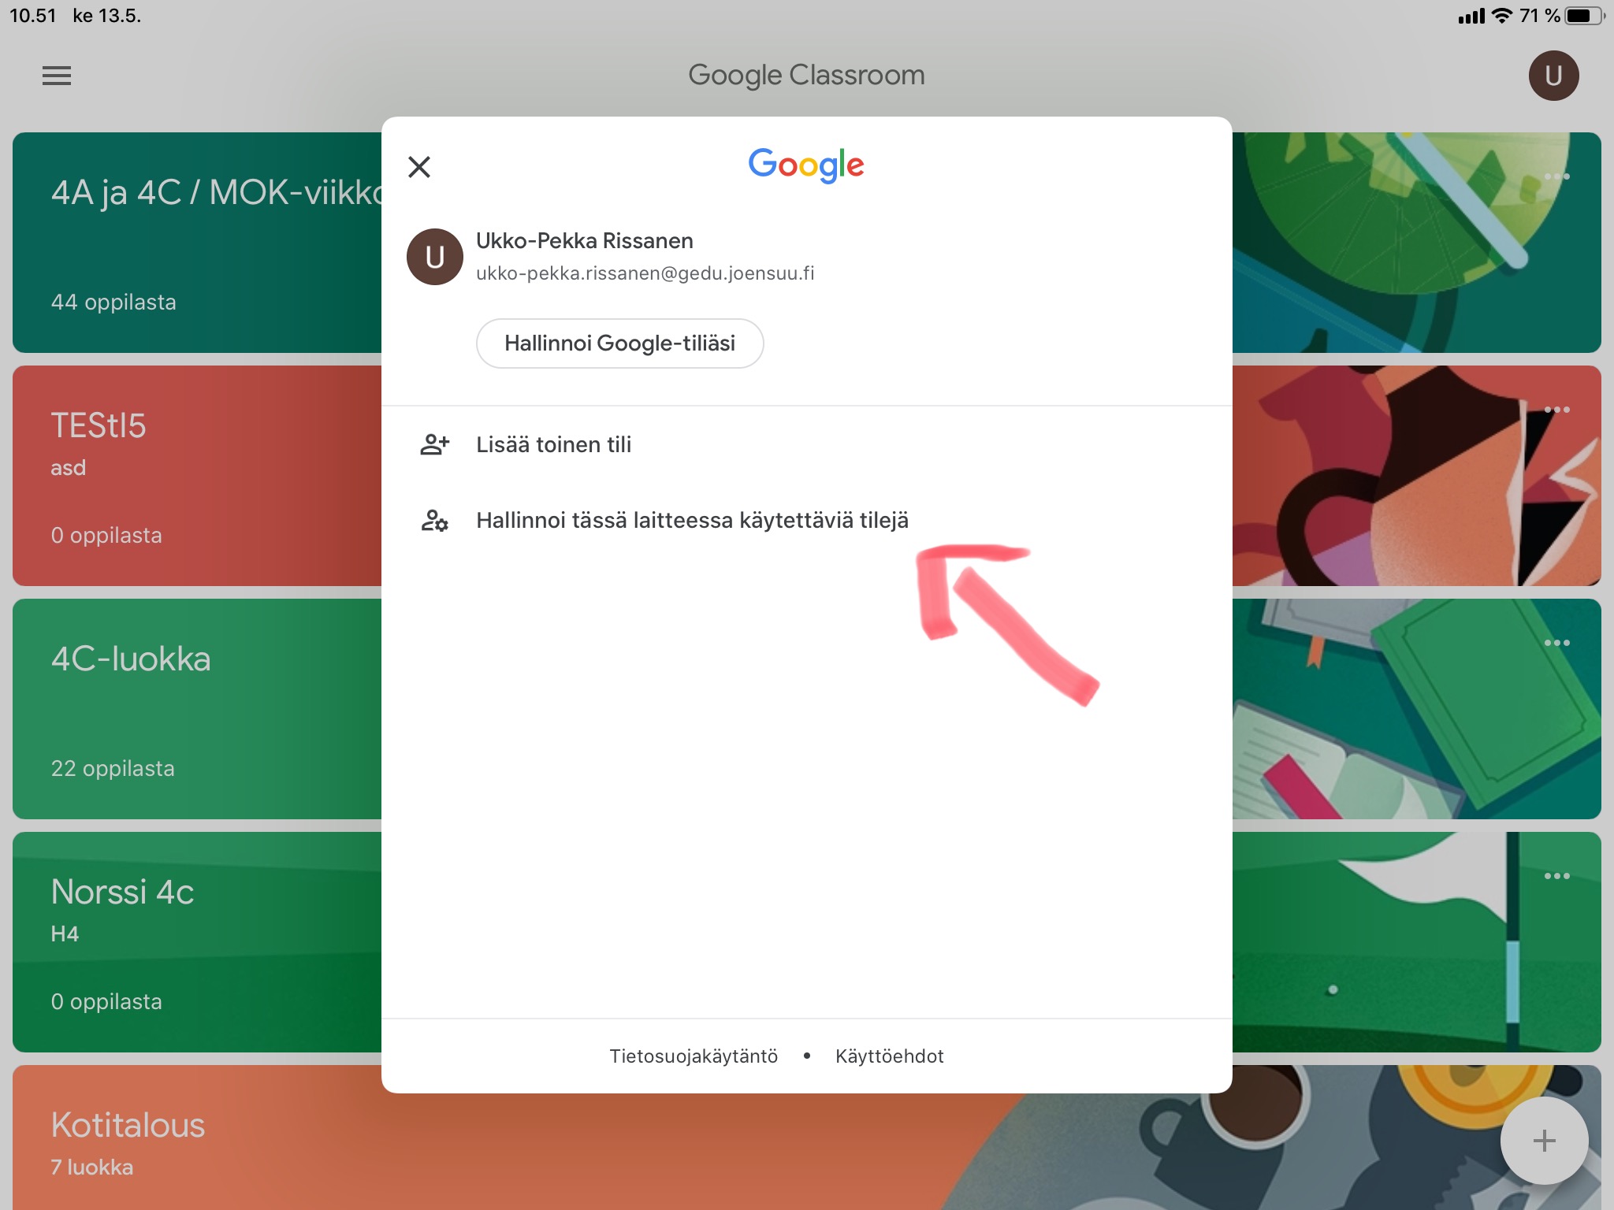The image size is (1614, 1210).
Task: Tap the profile avatar inside the dialog
Action: [434, 257]
